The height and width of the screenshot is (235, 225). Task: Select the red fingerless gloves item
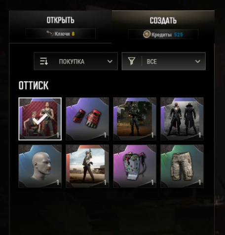tap(87, 119)
